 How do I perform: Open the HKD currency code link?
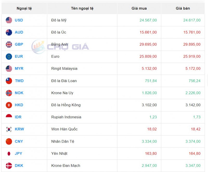click(19, 105)
